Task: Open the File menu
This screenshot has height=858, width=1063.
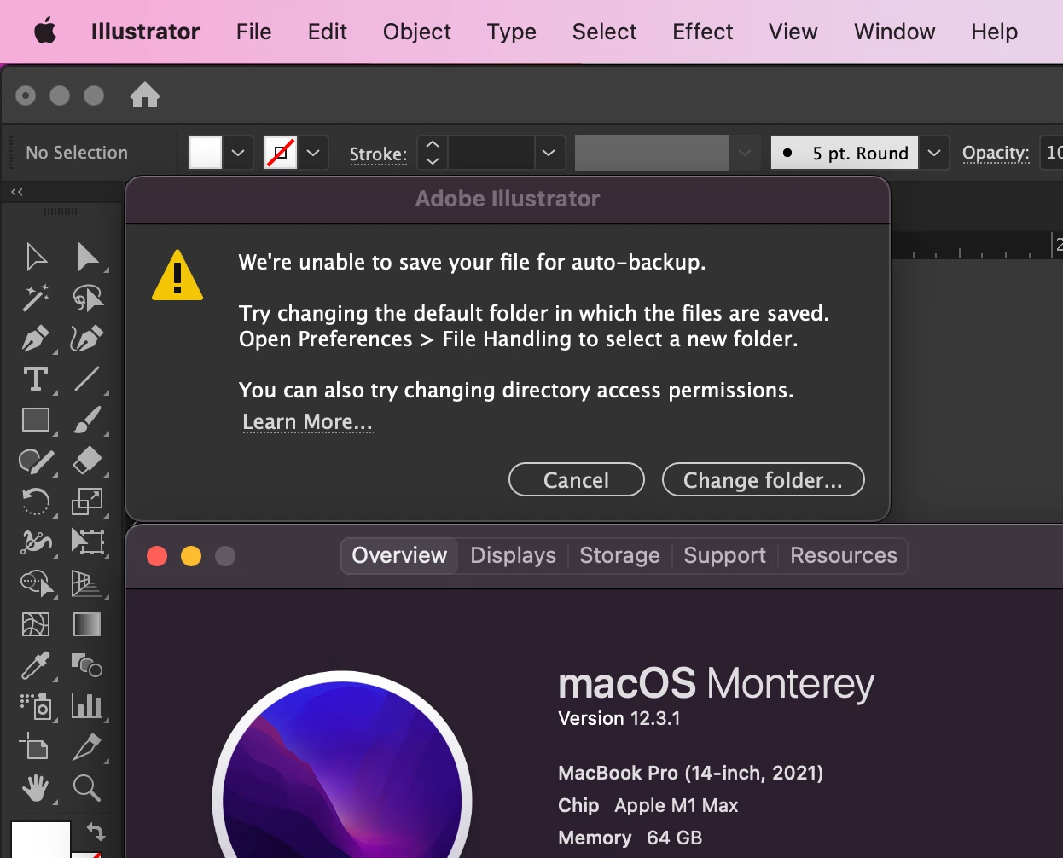Action: [x=254, y=32]
